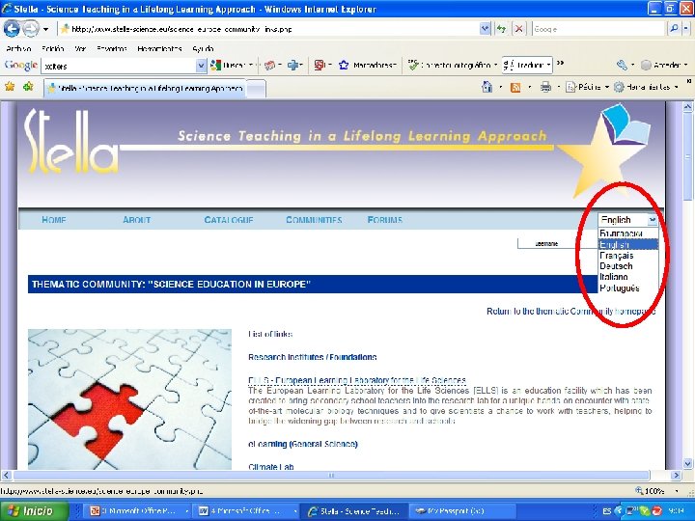Image resolution: width=695 pixels, height=521 pixels.
Task: Open the Herramientas gear toolbar dropdown
Action: (x=646, y=87)
